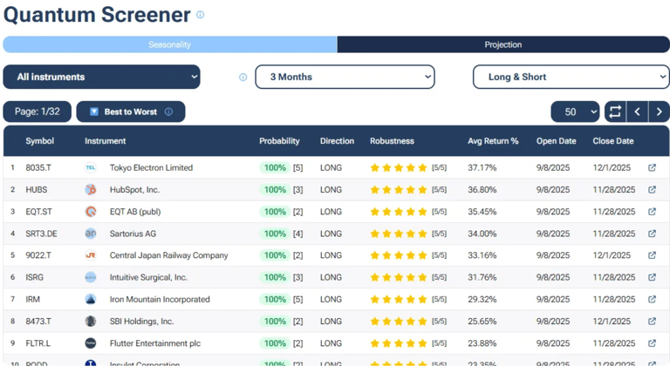Viewport: 670px width, 373px height.
Task: Click the Open Date column header
Action: [x=557, y=141]
